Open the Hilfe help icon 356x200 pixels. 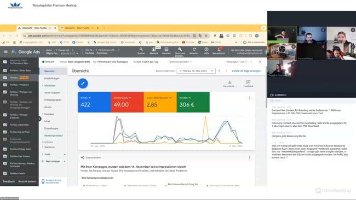pos(206,51)
